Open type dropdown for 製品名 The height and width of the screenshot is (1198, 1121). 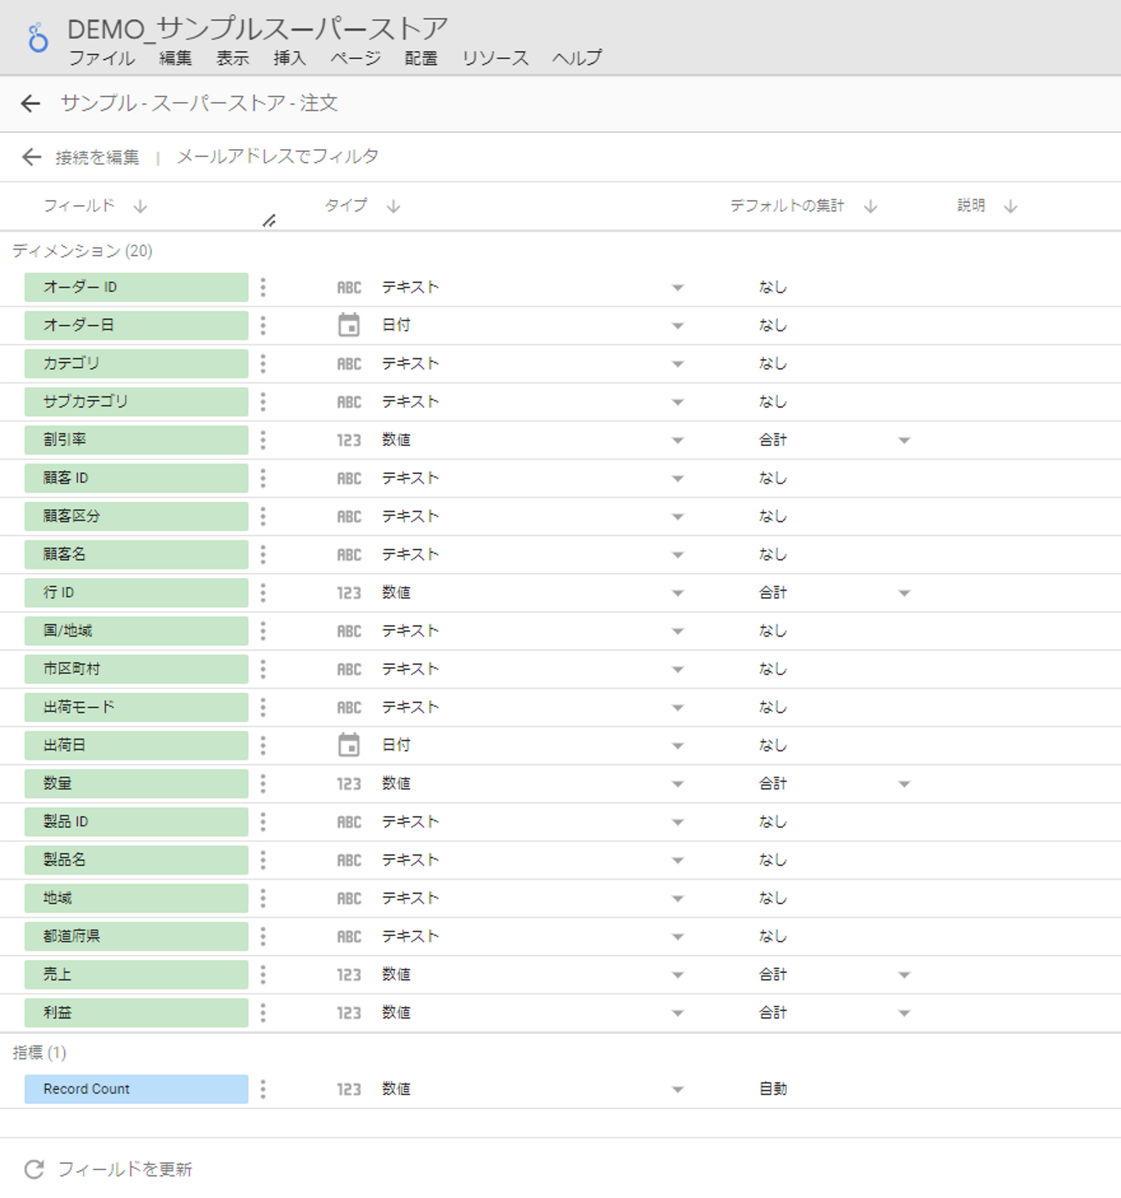(677, 861)
